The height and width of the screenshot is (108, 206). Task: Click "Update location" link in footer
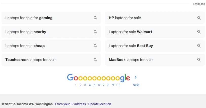pyautogui.click(x=100, y=104)
